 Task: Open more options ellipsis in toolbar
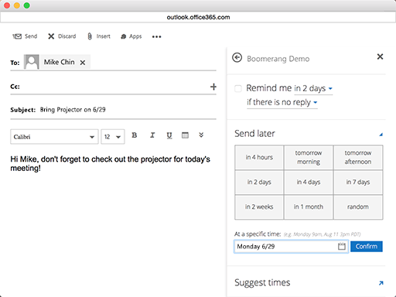tap(156, 36)
